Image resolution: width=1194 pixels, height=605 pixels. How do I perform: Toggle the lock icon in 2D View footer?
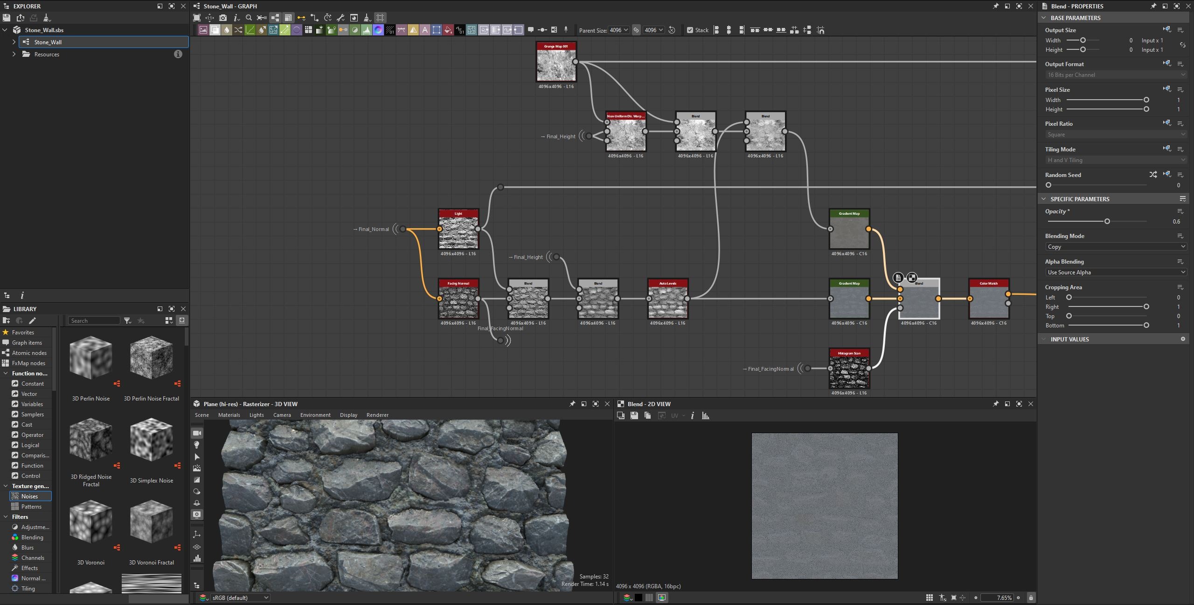click(1031, 598)
